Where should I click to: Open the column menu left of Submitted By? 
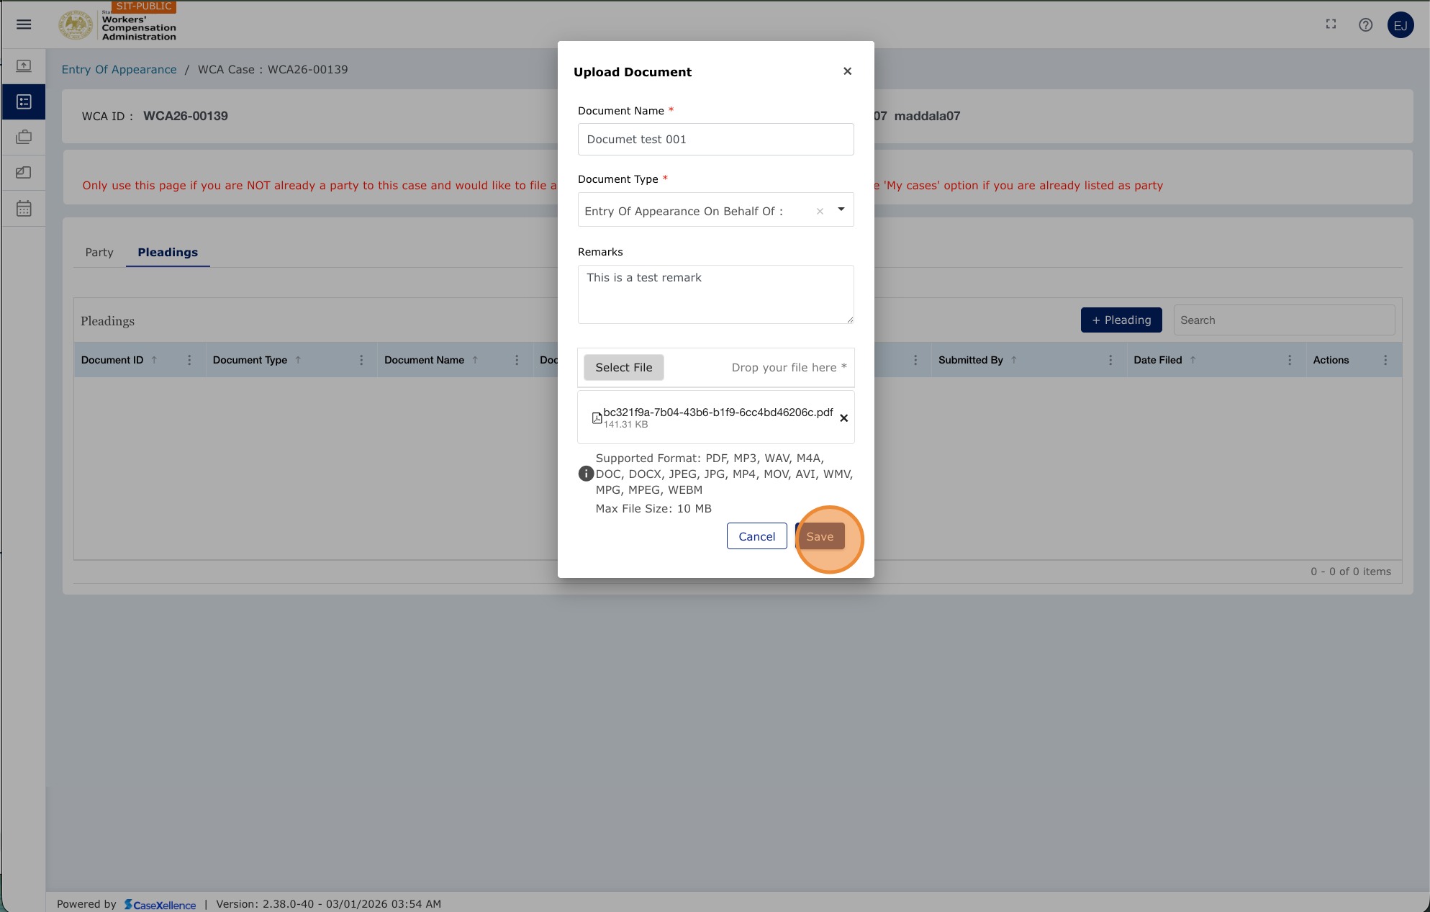click(915, 360)
